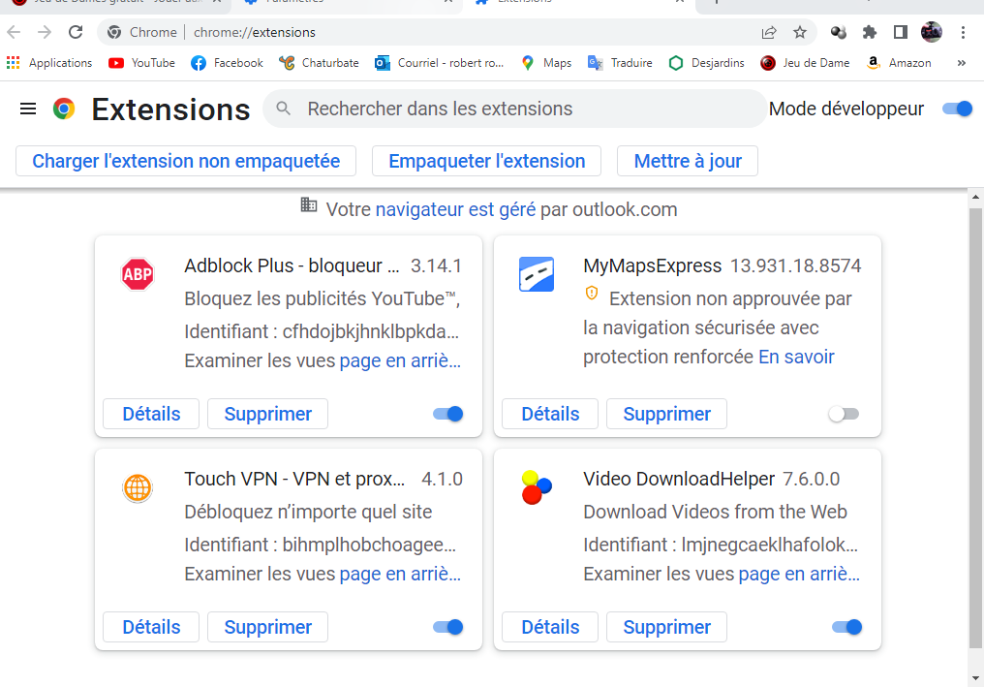Viewport: 984px width, 687px height.
Task: Click the 'Identifiant : bihmplhobchoagee...' text
Action: [x=320, y=545]
